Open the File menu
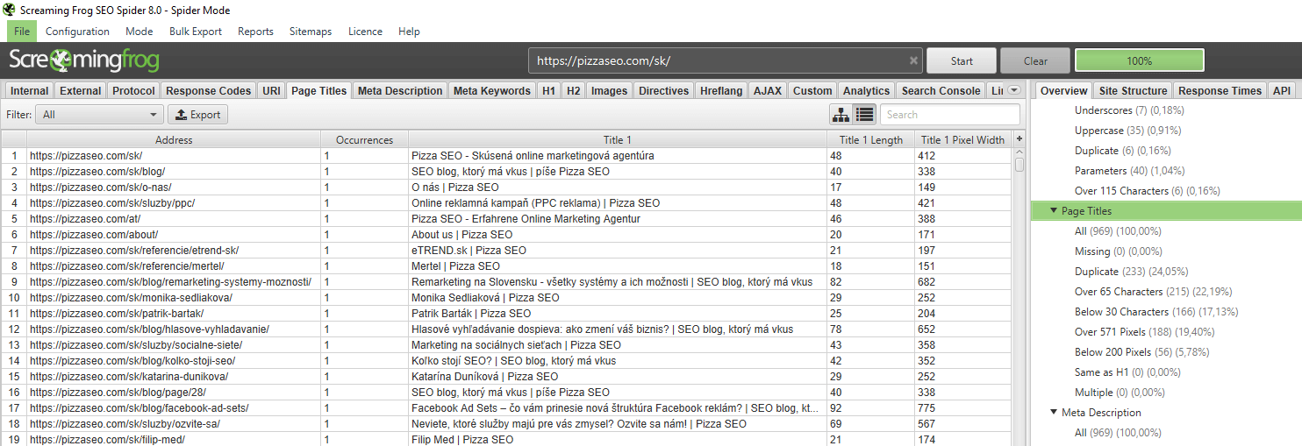Image resolution: width=1302 pixels, height=446 pixels. [22, 32]
